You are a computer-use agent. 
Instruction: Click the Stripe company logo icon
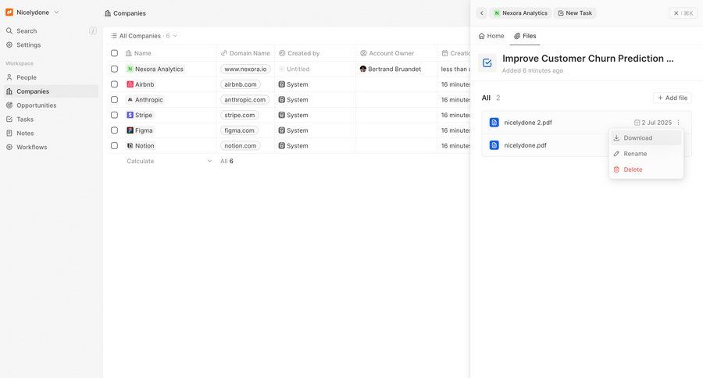tap(130, 115)
